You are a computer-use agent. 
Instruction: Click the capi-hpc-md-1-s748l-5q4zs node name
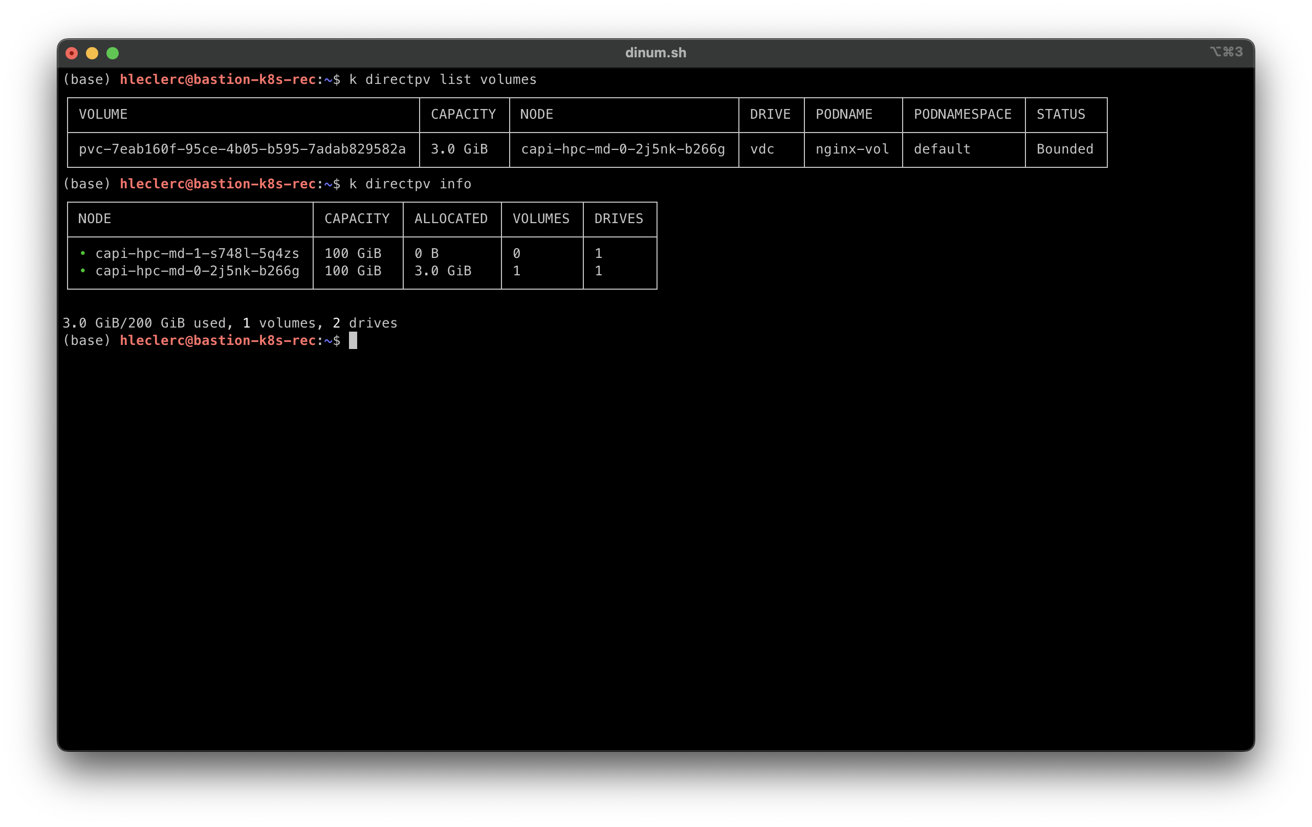197,253
